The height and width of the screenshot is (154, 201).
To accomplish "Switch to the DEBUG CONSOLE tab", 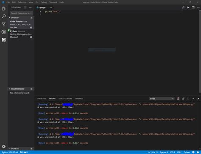I will (65, 99).
